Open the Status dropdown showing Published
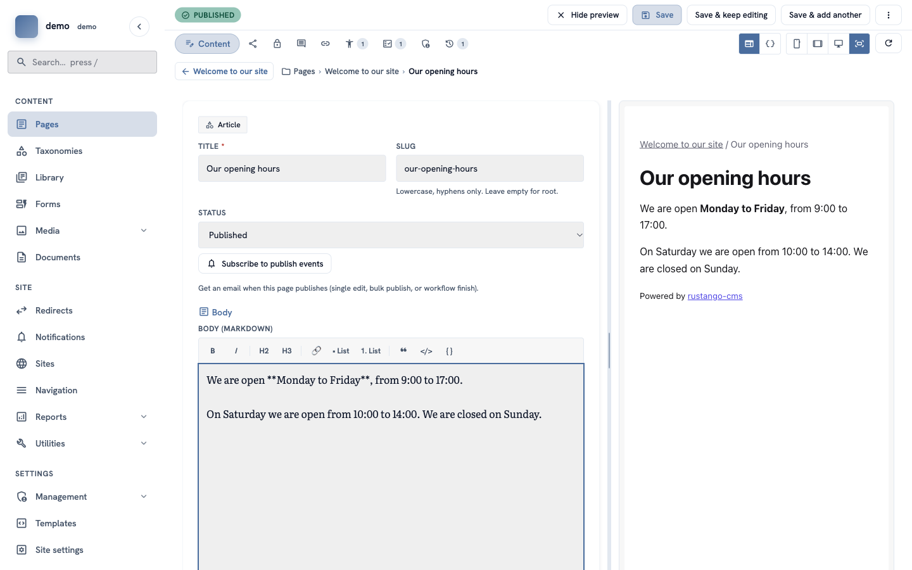Viewport: 912px width, 570px height. (391, 235)
